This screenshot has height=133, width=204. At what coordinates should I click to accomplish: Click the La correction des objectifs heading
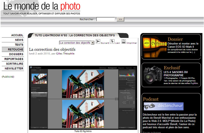click(x=52, y=50)
